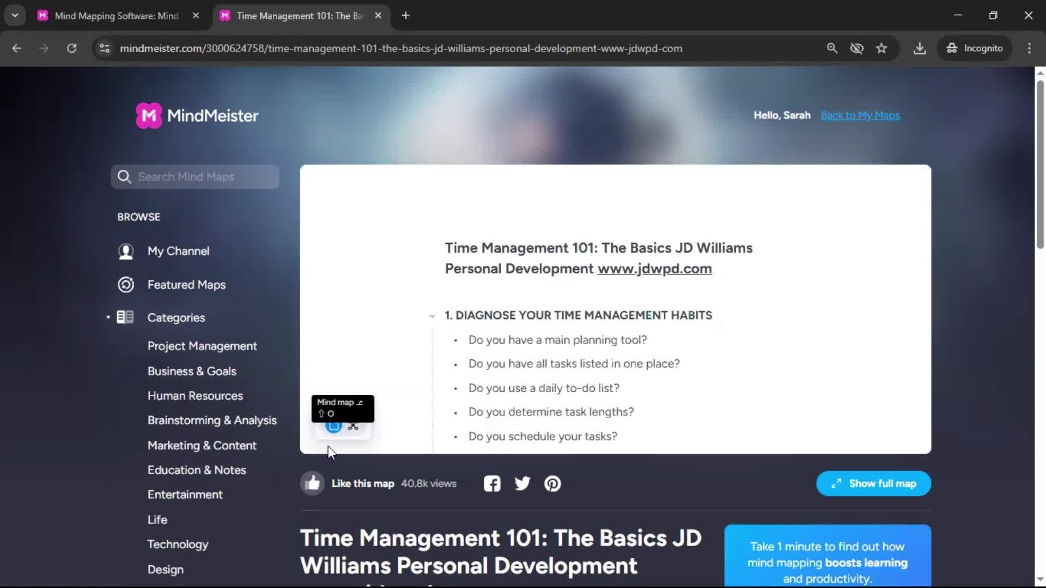This screenshot has height=588, width=1046.
Task: Reload the page
Action: (x=71, y=48)
